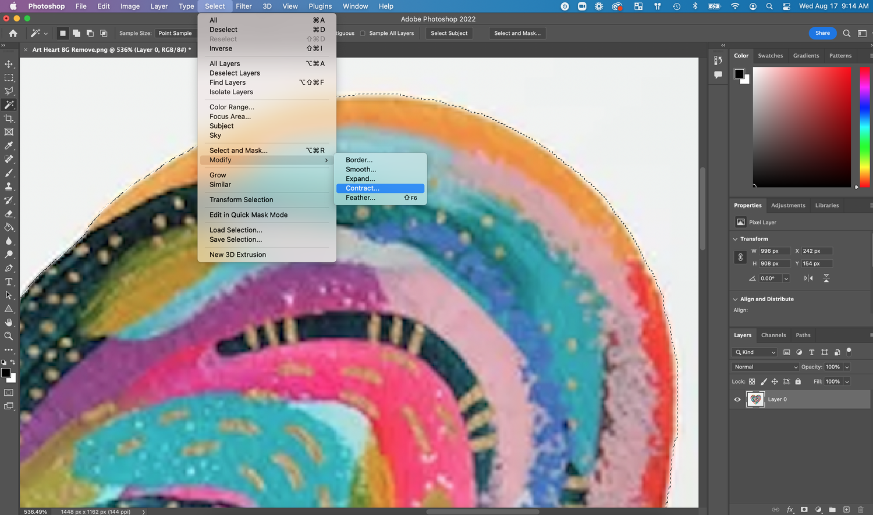Collapse the Transform section in Properties
Image resolution: width=873 pixels, height=515 pixels.
point(735,239)
